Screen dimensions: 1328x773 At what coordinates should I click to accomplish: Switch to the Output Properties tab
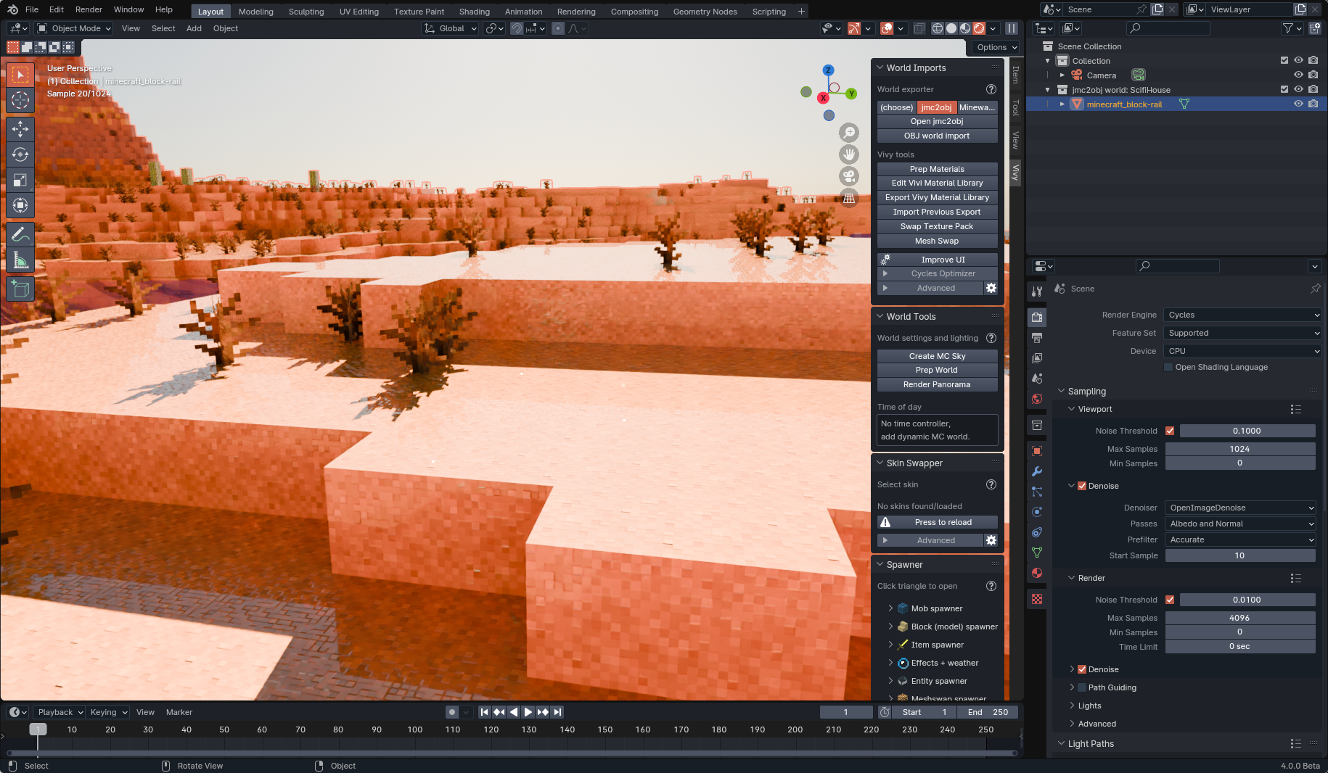[x=1037, y=337]
